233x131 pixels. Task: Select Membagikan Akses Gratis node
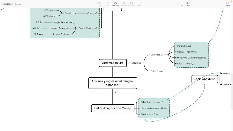(154, 108)
